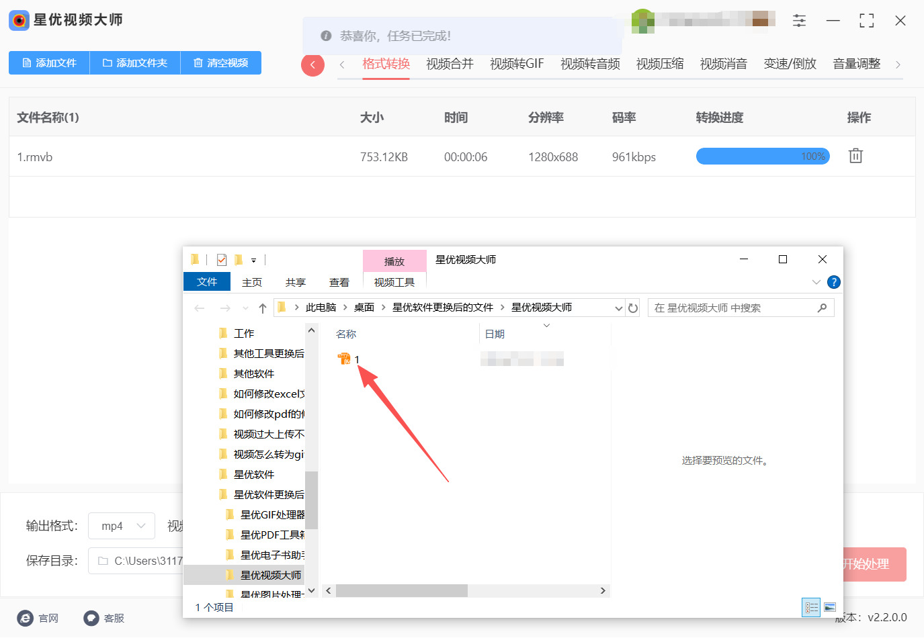
Task: Click the folder icon at the Explorer title bar's left end
Action: [195, 259]
